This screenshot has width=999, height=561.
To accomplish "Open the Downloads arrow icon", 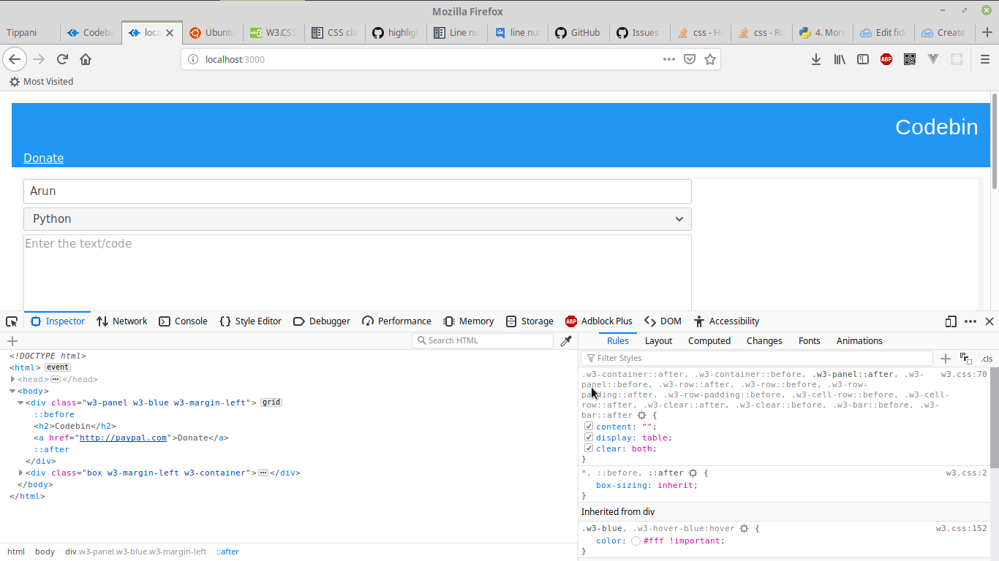I will point(816,59).
